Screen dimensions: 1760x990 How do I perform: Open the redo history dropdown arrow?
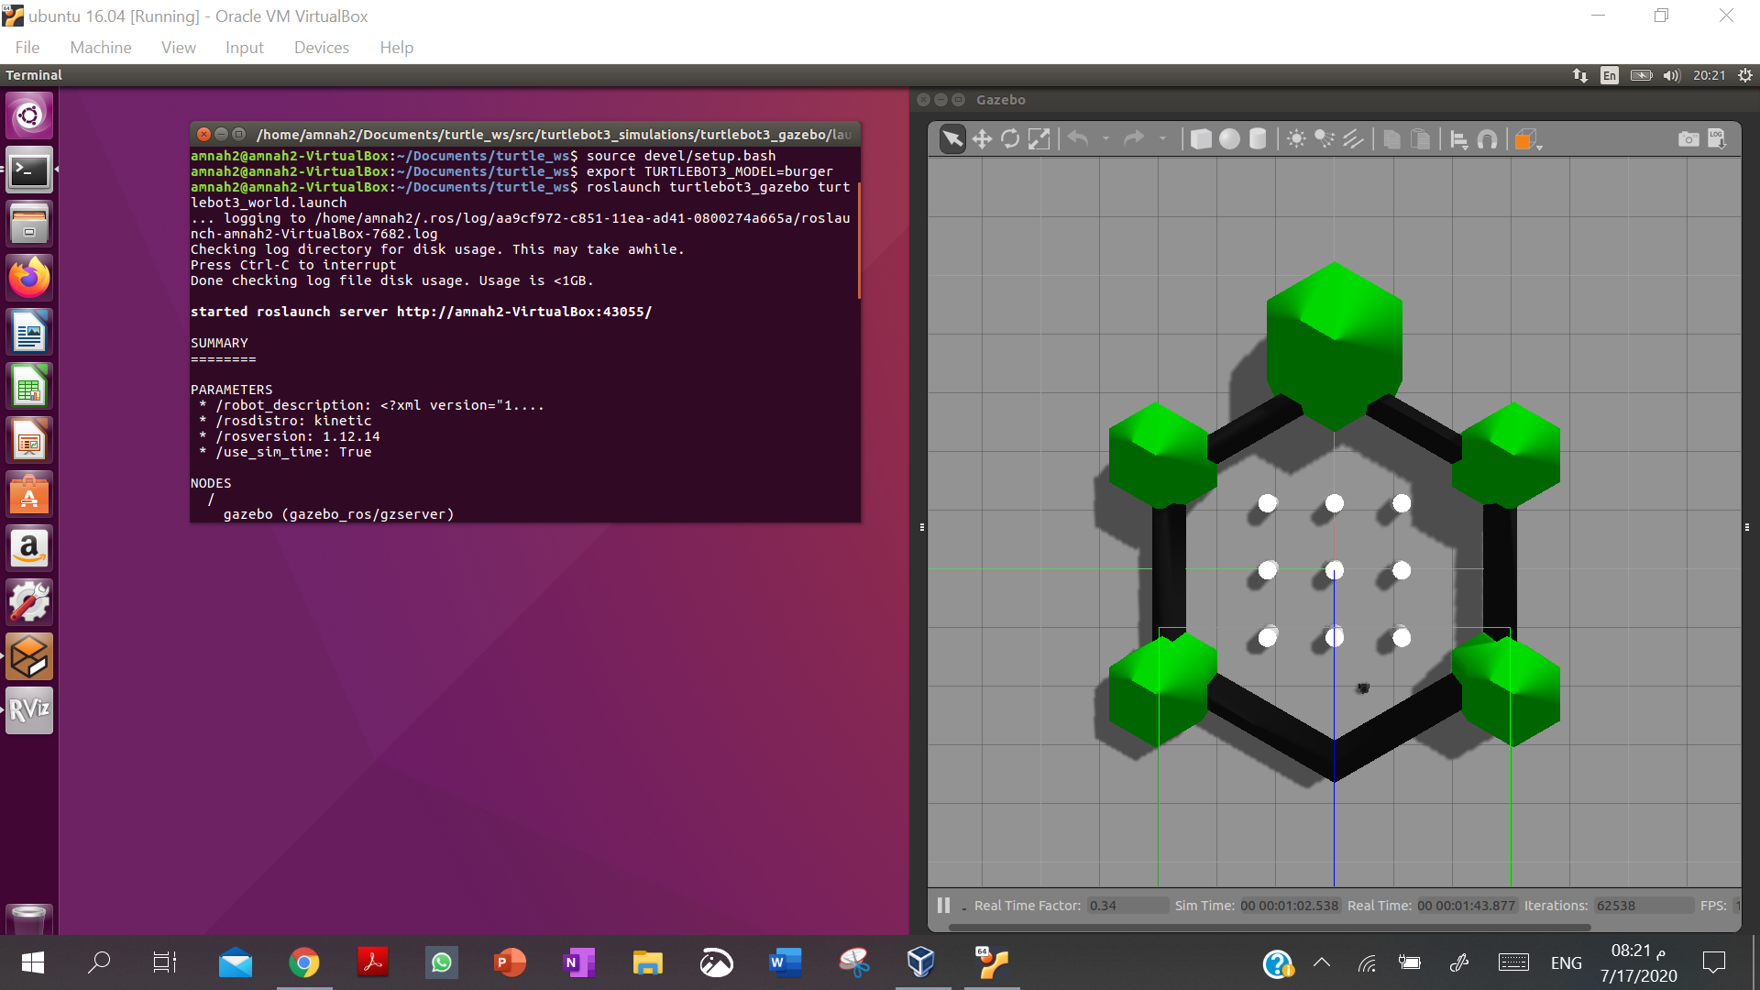tap(1162, 139)
